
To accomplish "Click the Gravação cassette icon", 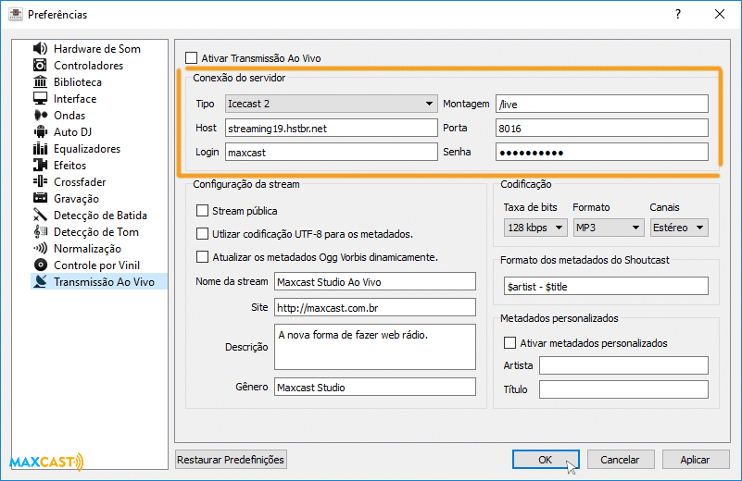I will 40,199.
